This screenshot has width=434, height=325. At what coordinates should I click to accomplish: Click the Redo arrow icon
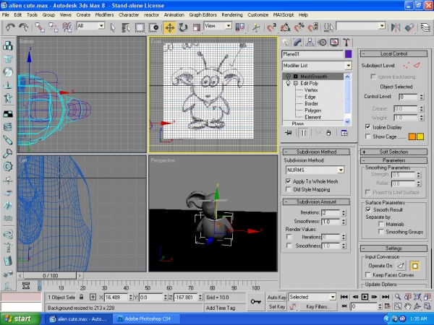[24, 27]
